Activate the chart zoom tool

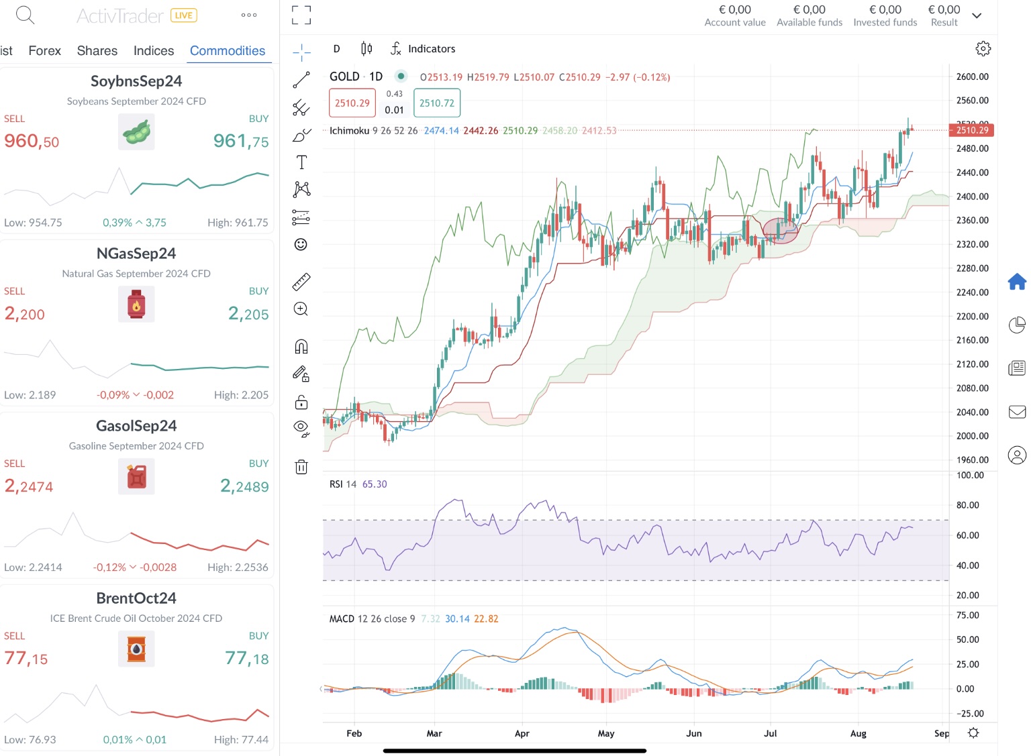(301, 309)
